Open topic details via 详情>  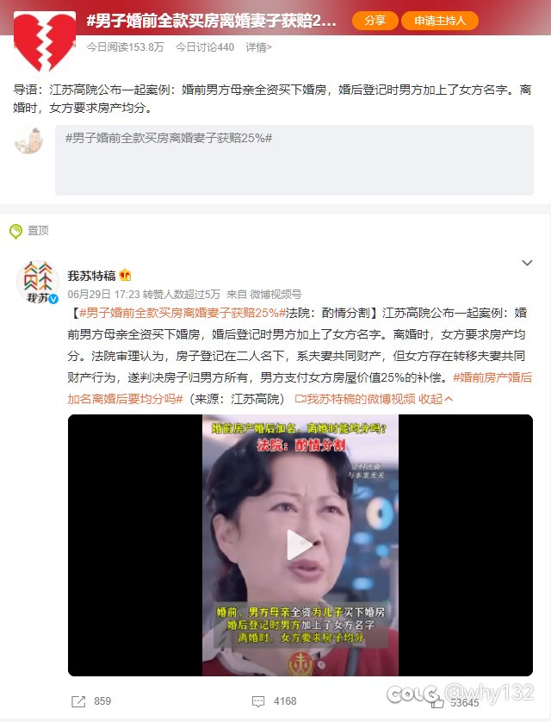point(258,47)
